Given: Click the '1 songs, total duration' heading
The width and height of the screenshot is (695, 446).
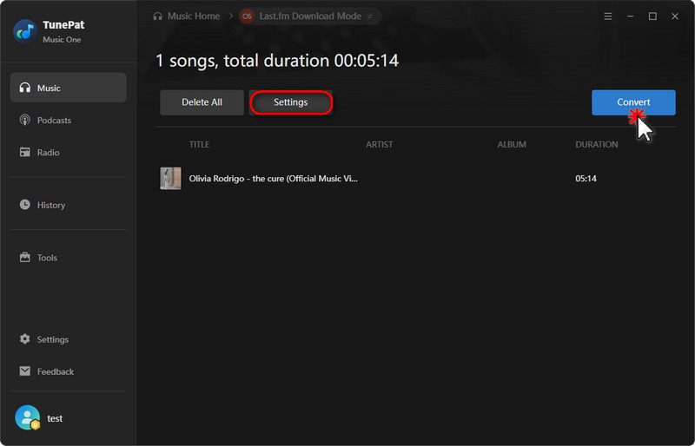Looking at the screenshot, I should pyautogui.click(x=277, y=61).
